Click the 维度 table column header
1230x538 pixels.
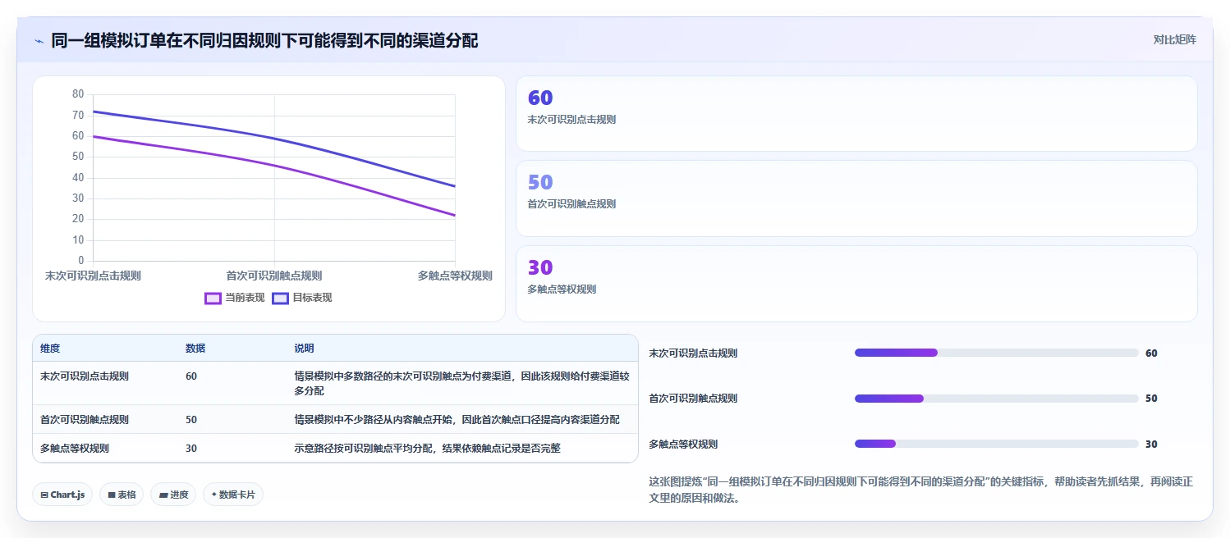click(50, 349)
